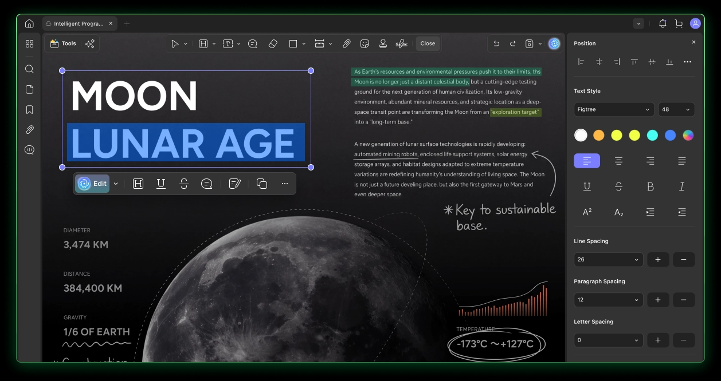The height and width of the screenshot is (381, 721).
Task: Undo the last action
Action: 496,43
